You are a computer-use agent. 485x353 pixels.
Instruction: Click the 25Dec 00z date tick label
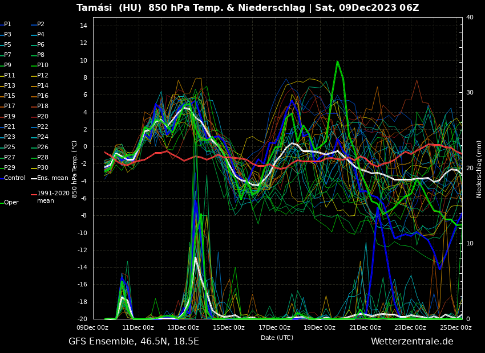pyautogui.click(x=456, y=327)
